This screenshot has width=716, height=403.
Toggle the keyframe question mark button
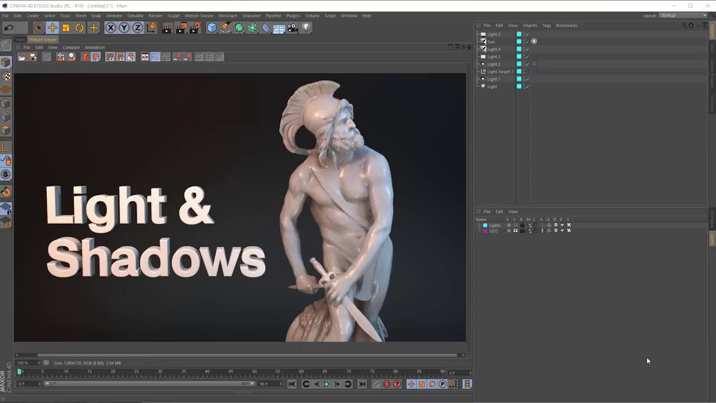click(397, 384)
